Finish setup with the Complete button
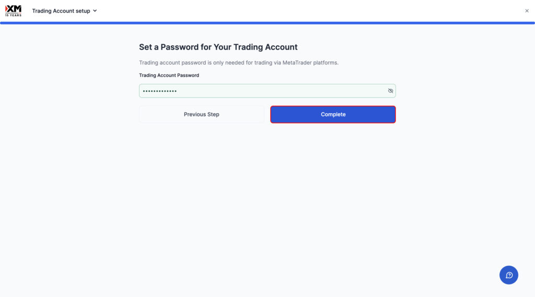Image resolution: width=535 pixels, height=297 pixels. [x=333, y=114]
